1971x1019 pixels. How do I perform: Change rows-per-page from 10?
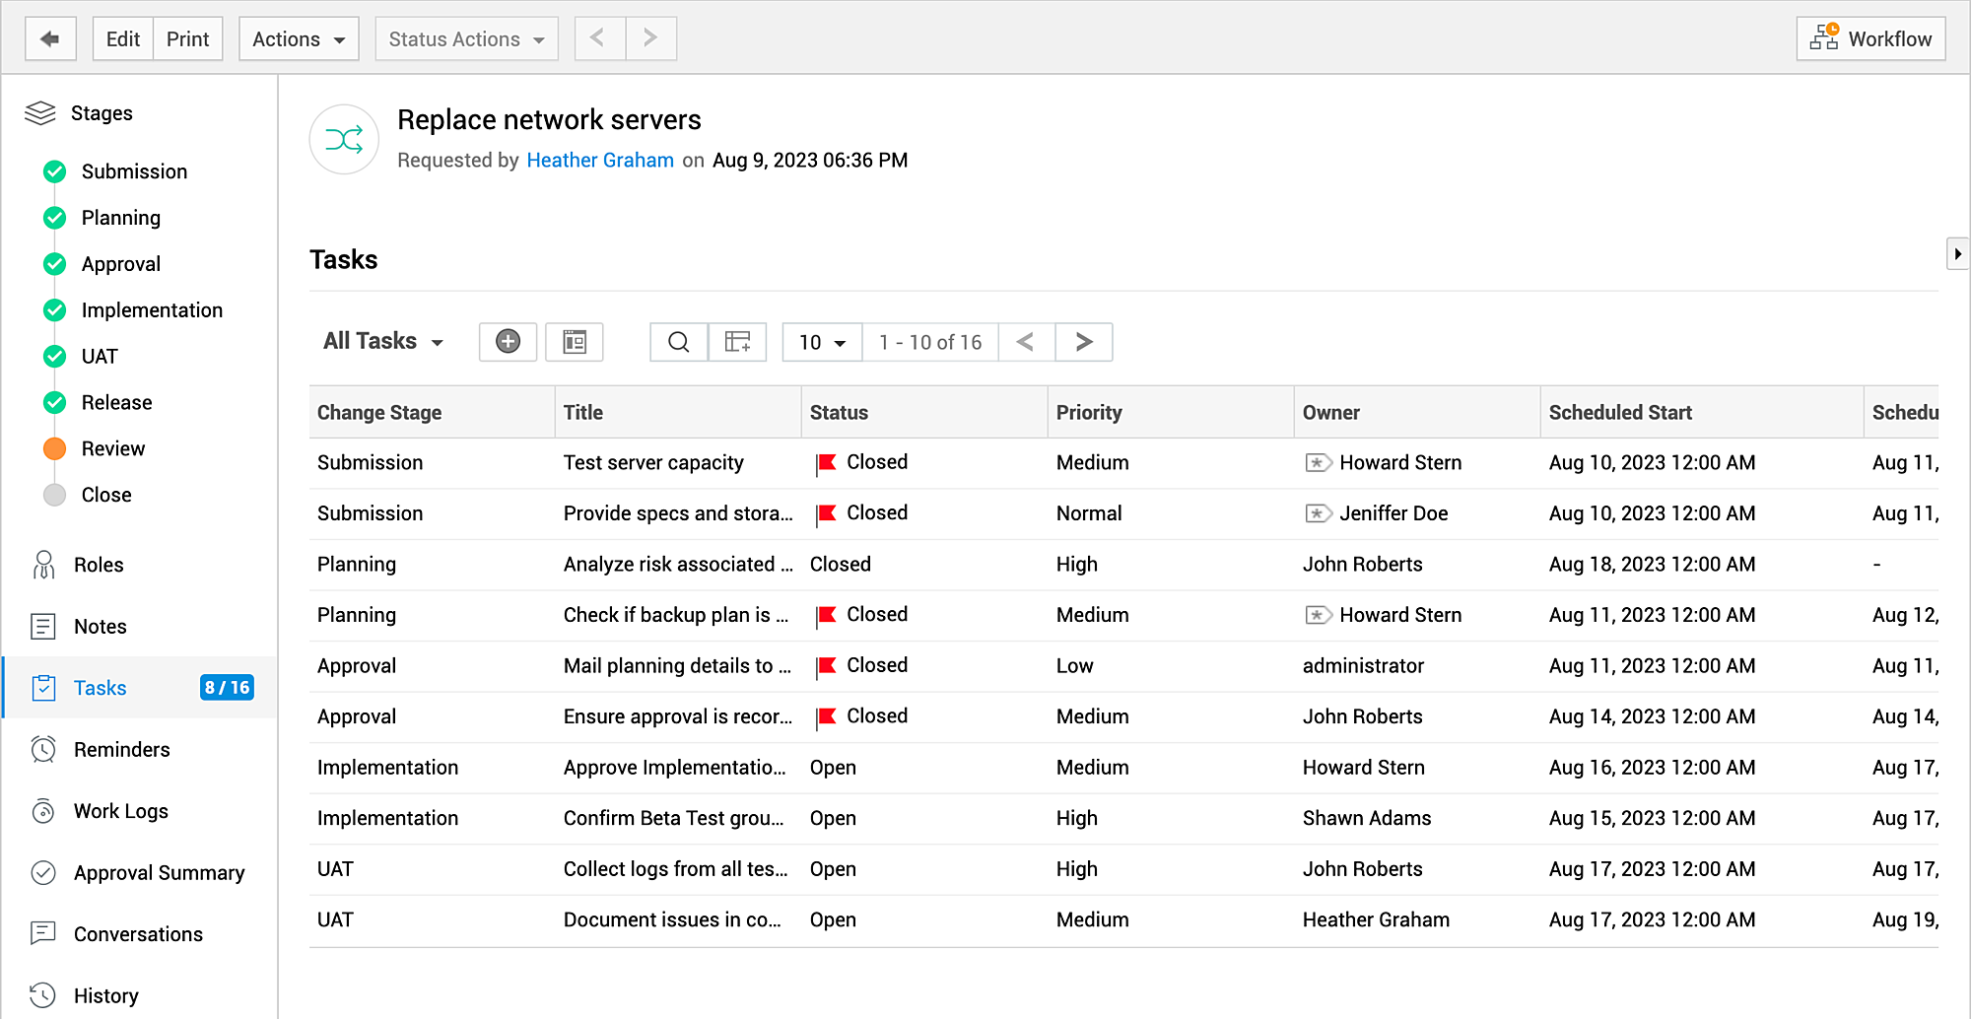coord(822,342)
